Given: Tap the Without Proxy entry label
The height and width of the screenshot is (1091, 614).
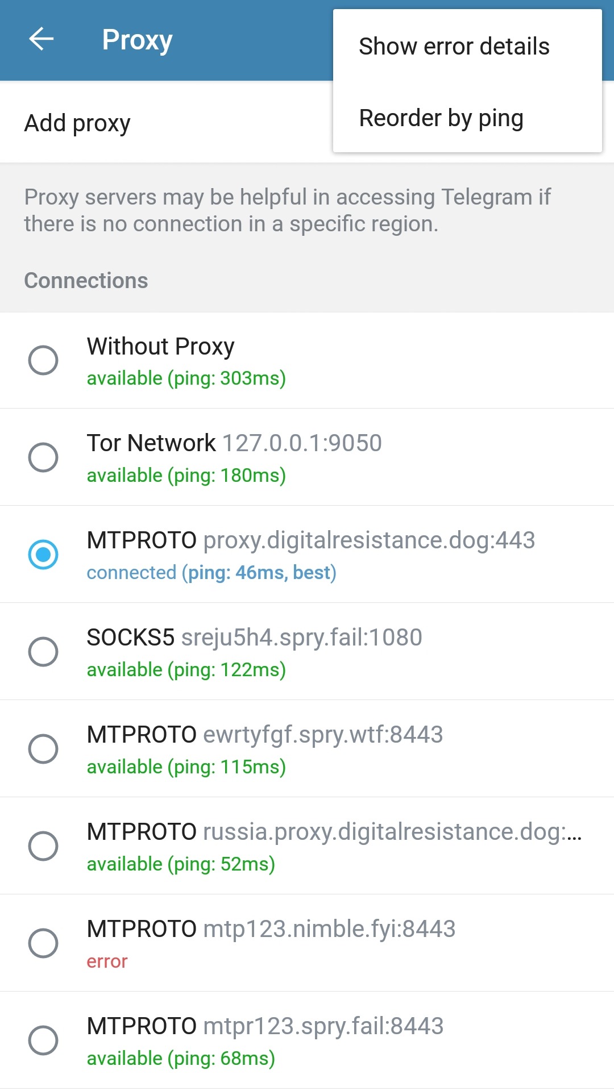Looking at the screenshot, I should (x=160, y=347).
